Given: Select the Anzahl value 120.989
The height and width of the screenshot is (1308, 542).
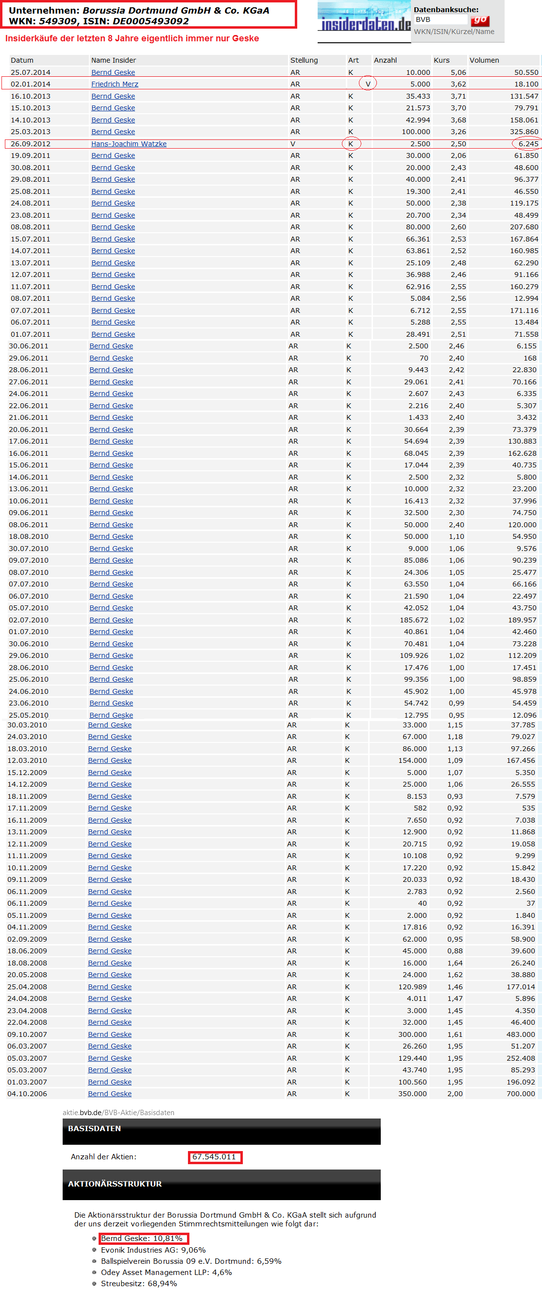Looking at the screenshot, I should click(x=413, y=986).
